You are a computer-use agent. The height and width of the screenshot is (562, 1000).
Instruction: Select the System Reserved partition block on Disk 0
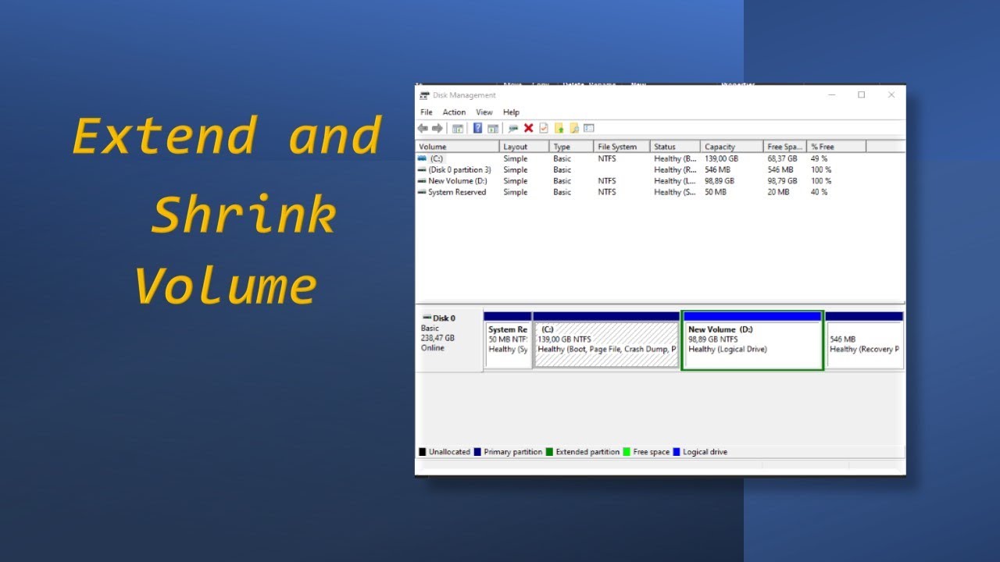(508, 340)
